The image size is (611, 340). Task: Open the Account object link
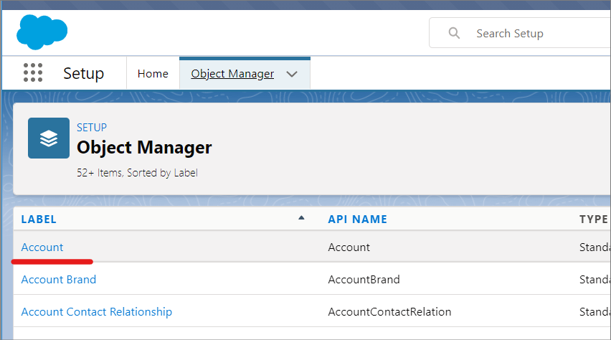point(42,247)
